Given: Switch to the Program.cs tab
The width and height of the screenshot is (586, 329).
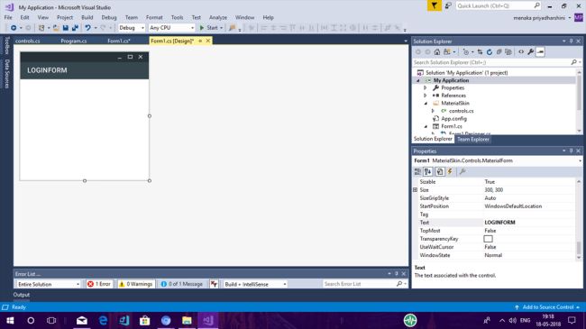Looking at the screenshot, I should click(74, 41).
